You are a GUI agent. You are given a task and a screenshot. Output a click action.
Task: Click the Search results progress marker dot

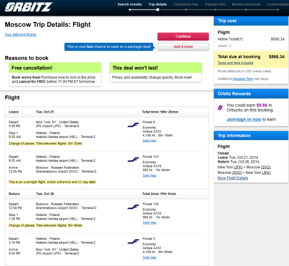[130, 9]
